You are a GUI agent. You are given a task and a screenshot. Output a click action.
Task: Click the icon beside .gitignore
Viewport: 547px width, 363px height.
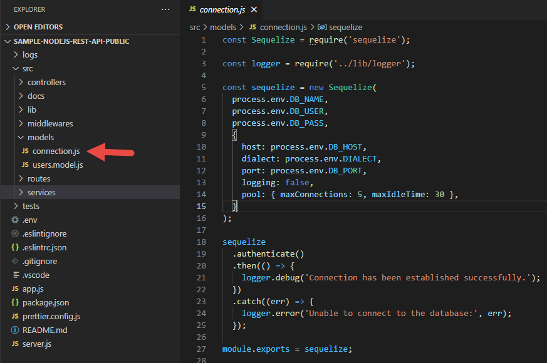pos(16,261)
